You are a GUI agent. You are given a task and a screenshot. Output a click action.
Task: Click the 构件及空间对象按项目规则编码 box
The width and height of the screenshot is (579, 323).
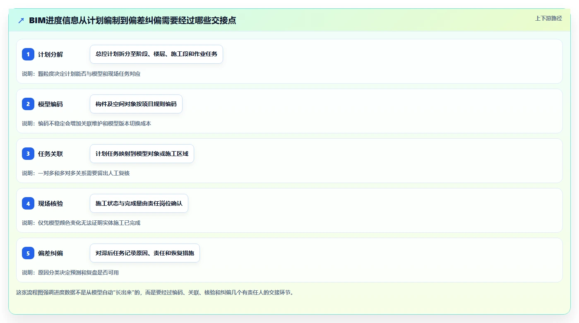coord(136,104)
